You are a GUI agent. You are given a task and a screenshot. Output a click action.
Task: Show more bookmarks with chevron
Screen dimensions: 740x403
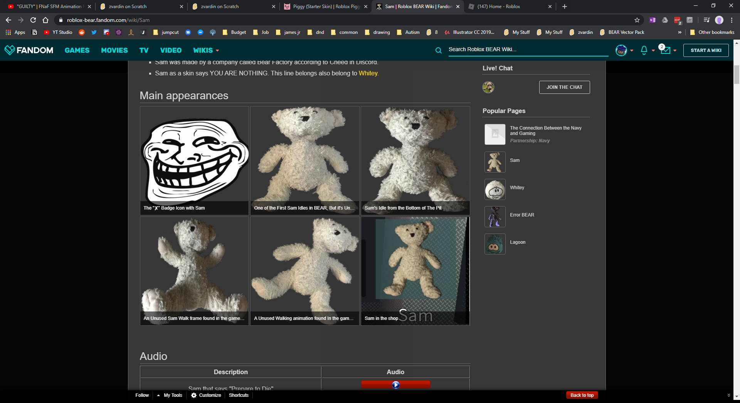click(679, 32)
